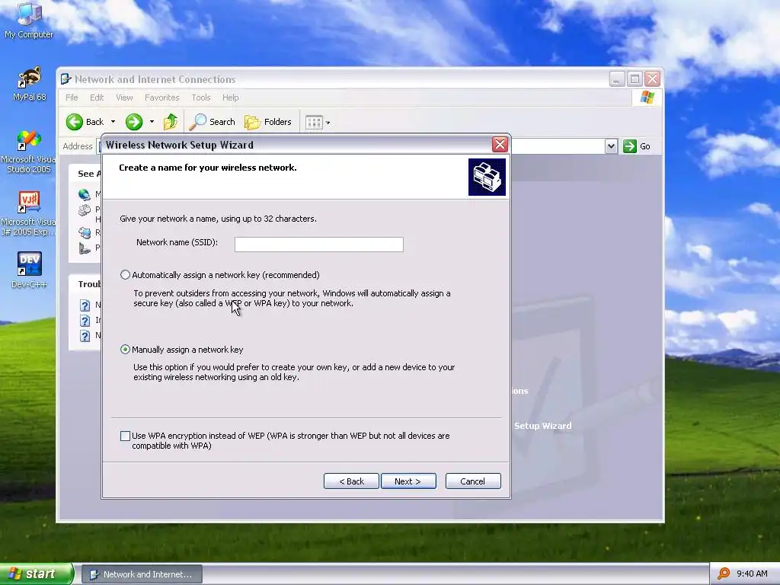Open the Forward button history dropdown arrow
The width and height of the screenshot is (780, 585).
pos(152,122)
